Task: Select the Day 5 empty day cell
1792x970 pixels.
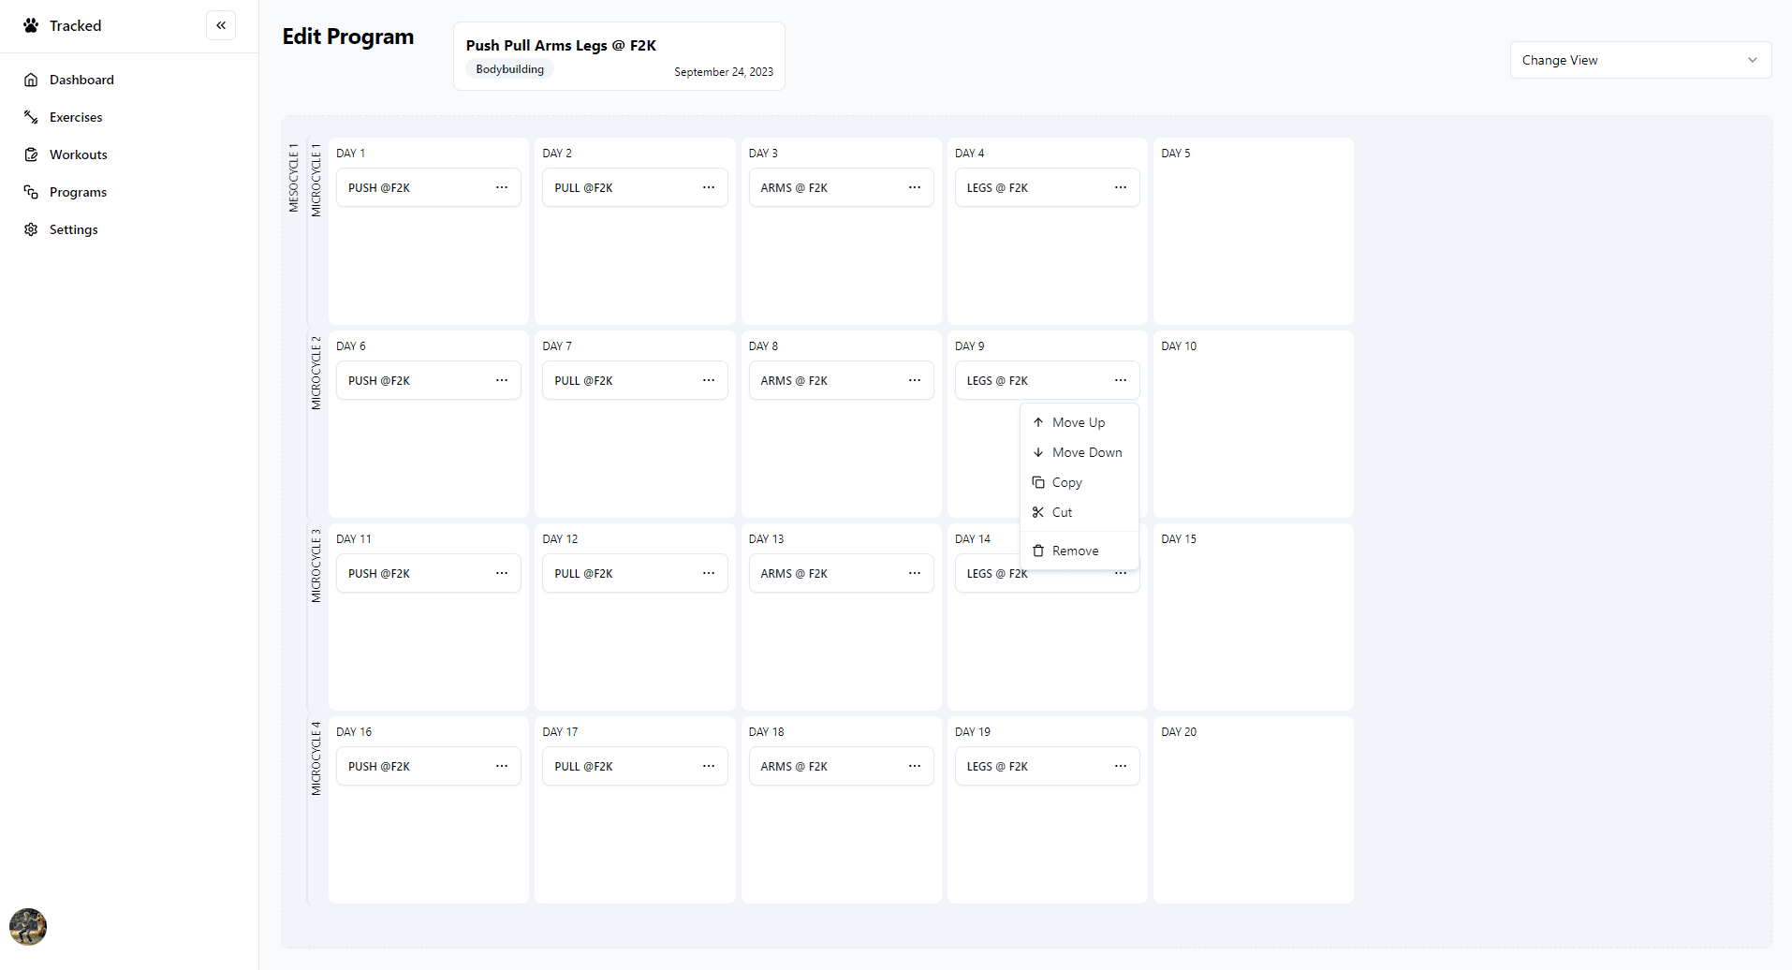Action: coord(1253,231)
